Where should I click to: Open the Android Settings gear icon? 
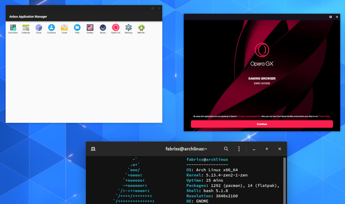[x=129, y=29]
